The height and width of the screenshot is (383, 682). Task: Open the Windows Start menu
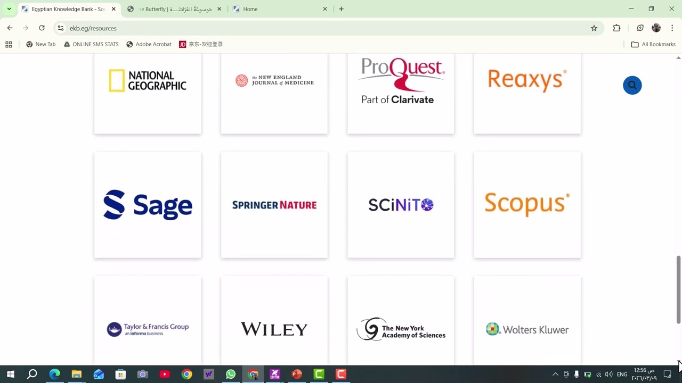(10, 374)
